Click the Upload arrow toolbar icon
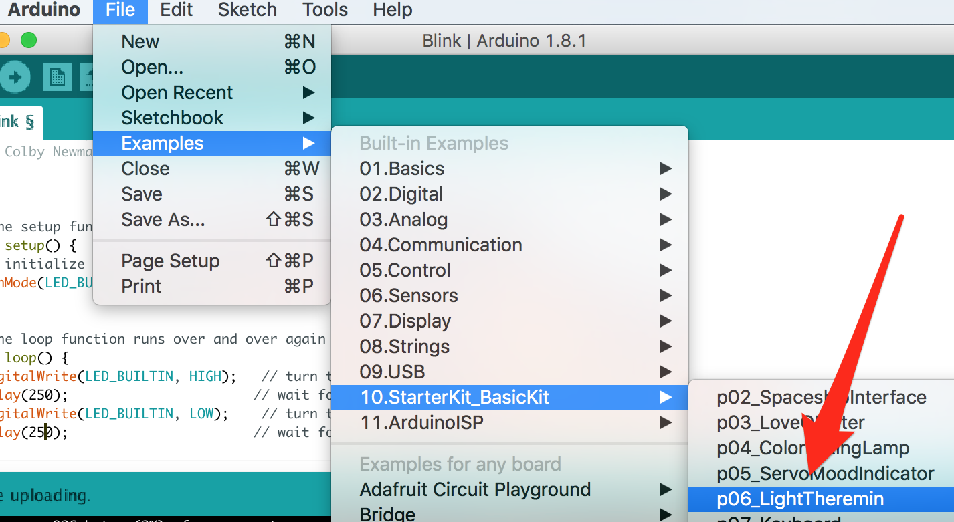This screenshot has width=954, height=522. tap(13, 78)
